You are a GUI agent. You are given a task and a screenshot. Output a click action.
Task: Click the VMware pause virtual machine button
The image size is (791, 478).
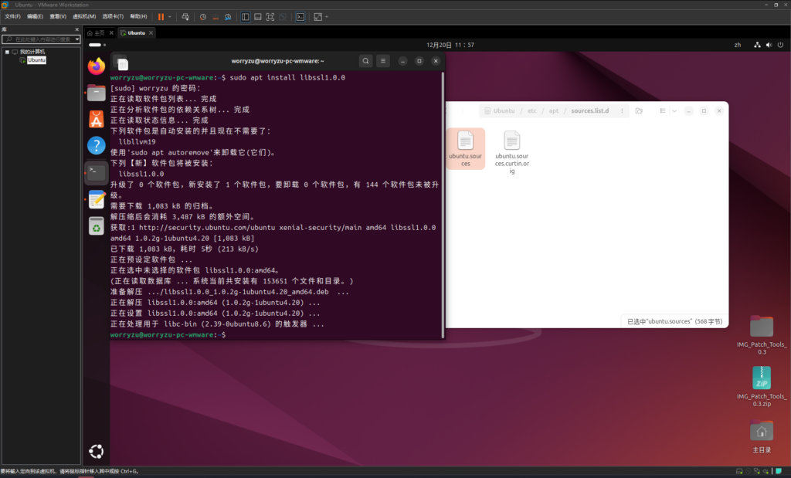[161, 16]
